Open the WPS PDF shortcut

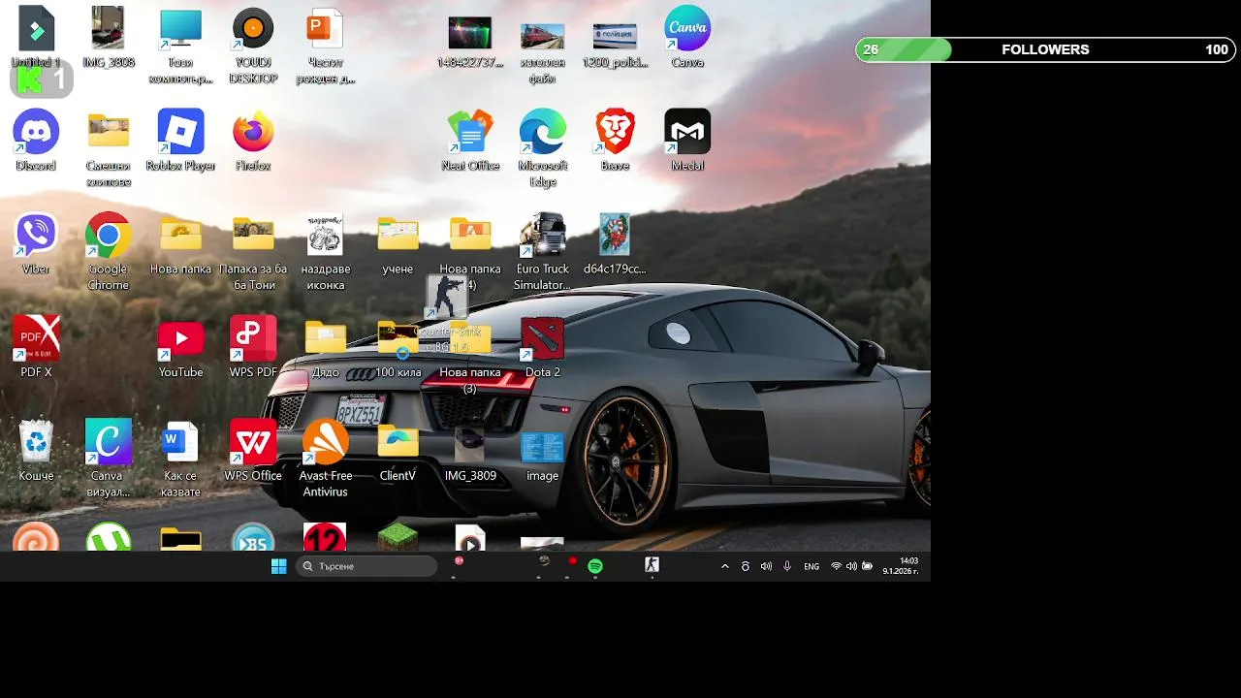(x=253, y=339)
